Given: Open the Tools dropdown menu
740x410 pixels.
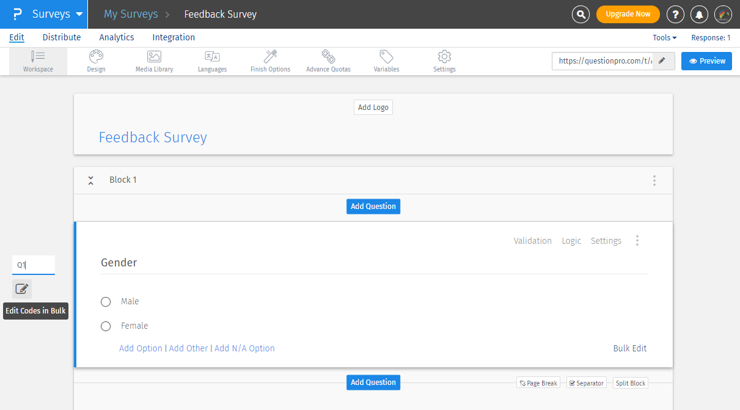Looking at the screenshot, I should pyautogui.click(x=664, y=38).
